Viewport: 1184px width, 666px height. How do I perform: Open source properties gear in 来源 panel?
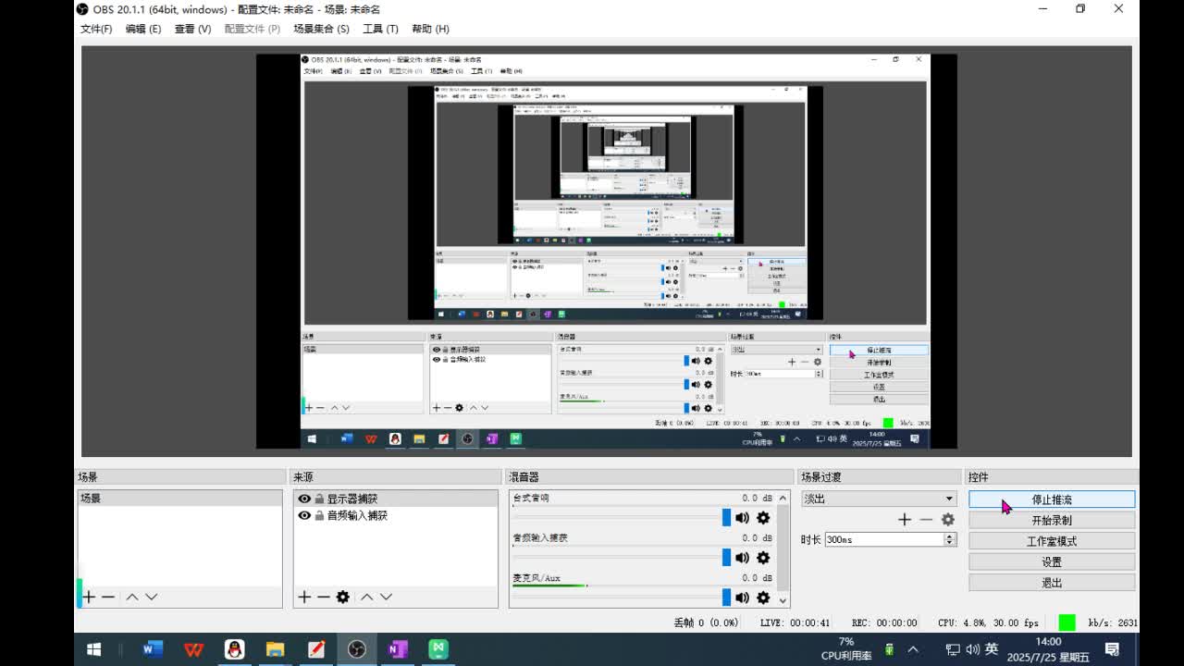coord(343,598)
